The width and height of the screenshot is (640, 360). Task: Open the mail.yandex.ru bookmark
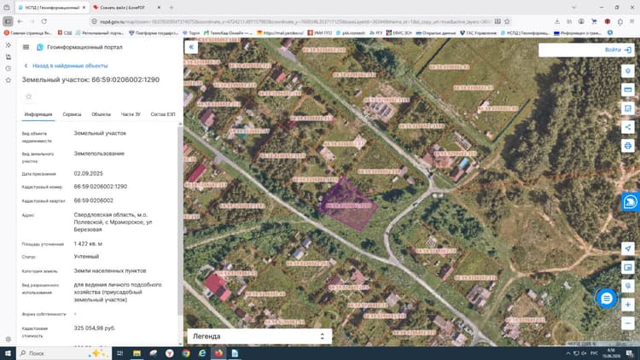[x=281, y=32]
